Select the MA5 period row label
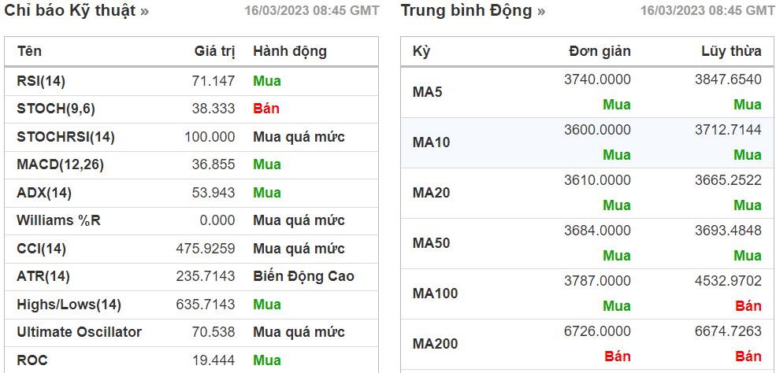776x373 pixels. (x=427, y=92)
